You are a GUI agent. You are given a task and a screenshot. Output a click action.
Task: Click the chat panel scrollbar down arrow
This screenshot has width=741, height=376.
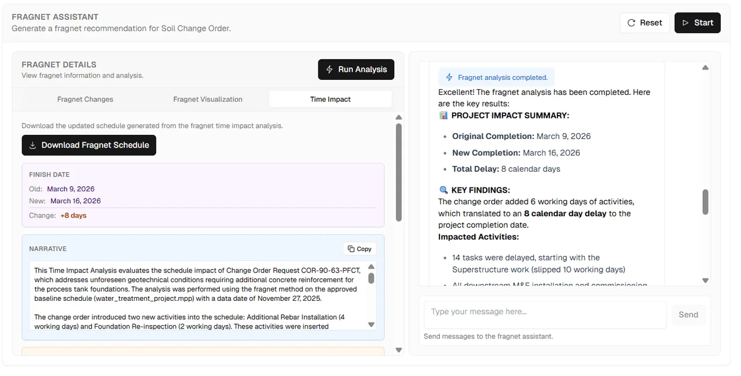point(705,281)
